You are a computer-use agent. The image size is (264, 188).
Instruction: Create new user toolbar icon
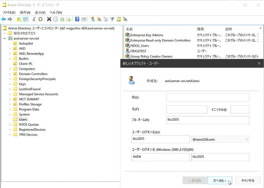(93, 19)
